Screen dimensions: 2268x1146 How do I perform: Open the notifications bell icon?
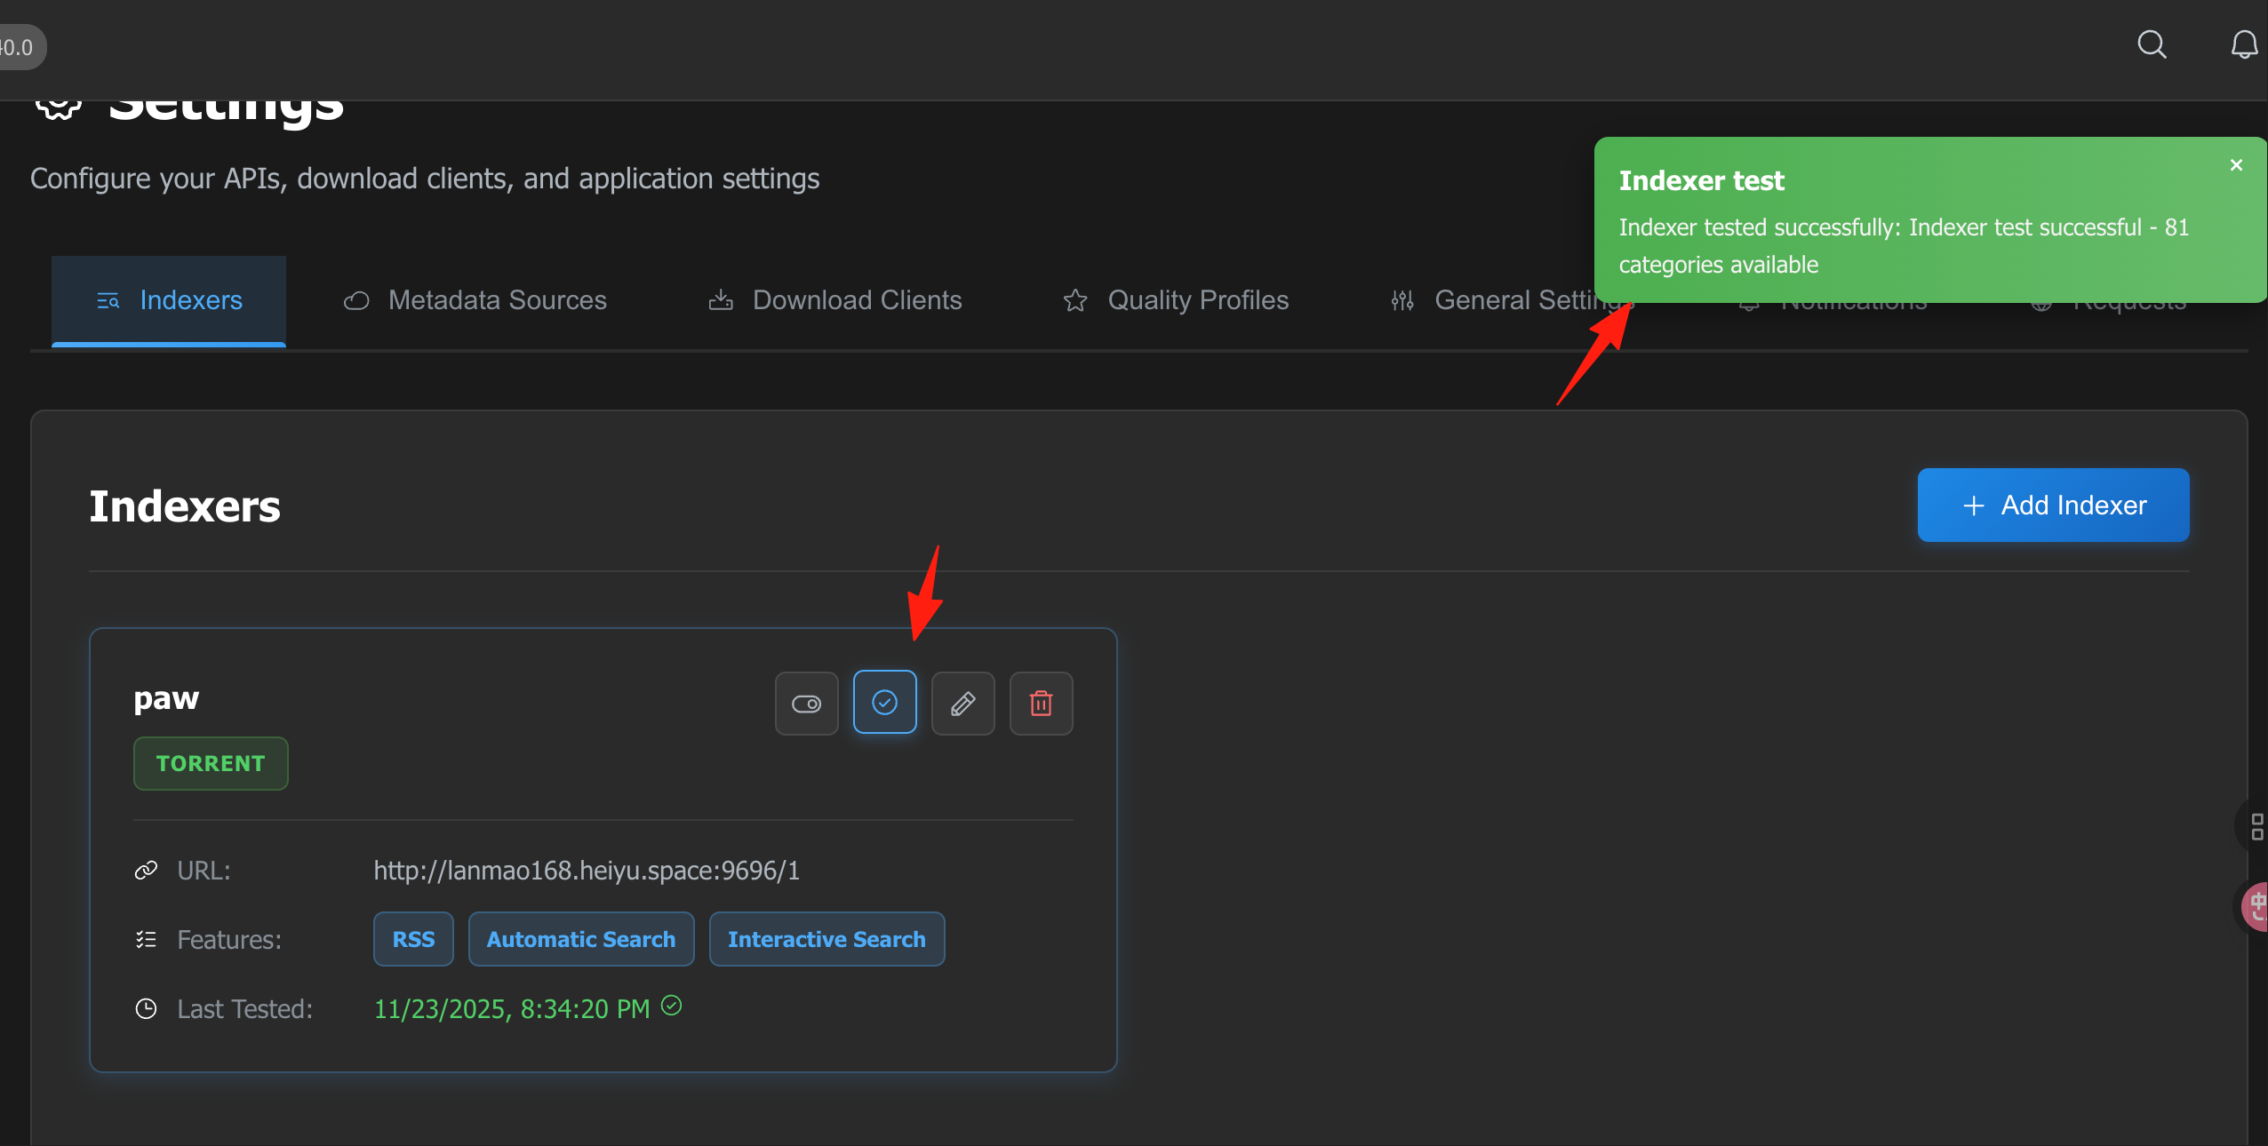coord(2244,44)
